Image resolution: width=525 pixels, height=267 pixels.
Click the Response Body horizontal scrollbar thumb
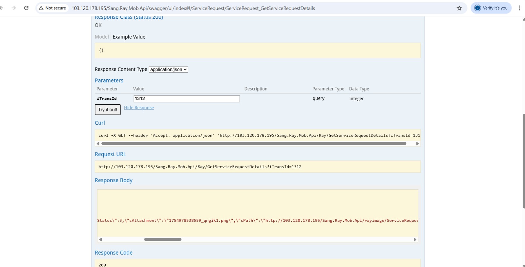(163, 239)
